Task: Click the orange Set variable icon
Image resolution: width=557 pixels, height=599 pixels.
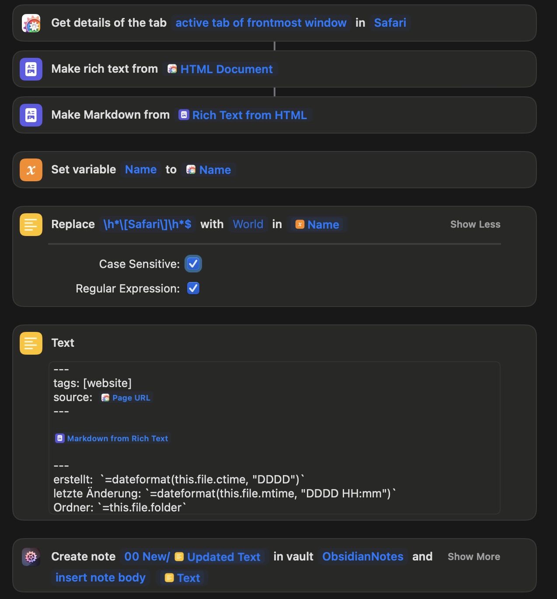Action: (x=31, y=170)
